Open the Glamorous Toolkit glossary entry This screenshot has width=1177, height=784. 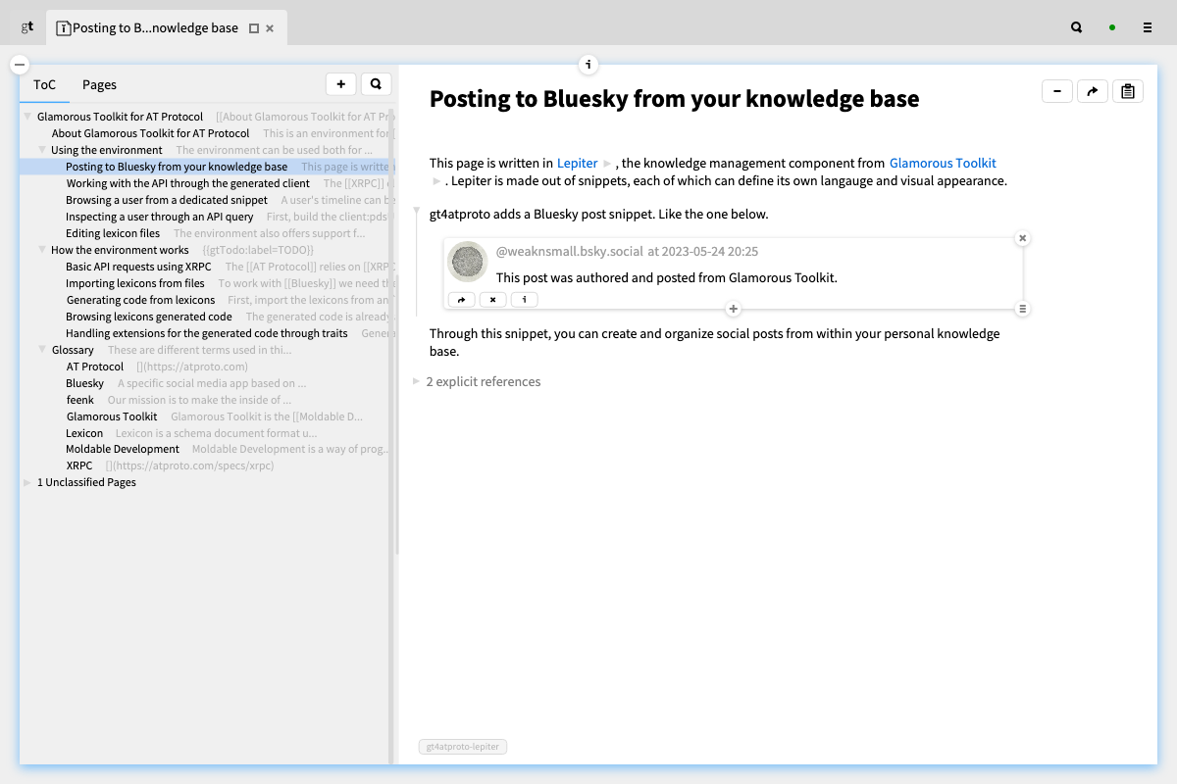112,416
